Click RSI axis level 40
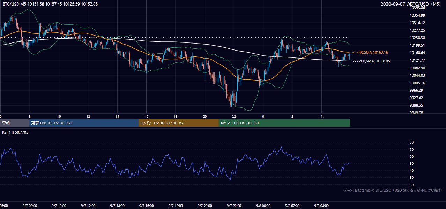This screenshot has width=446, height=209. (x=412, y=170)
